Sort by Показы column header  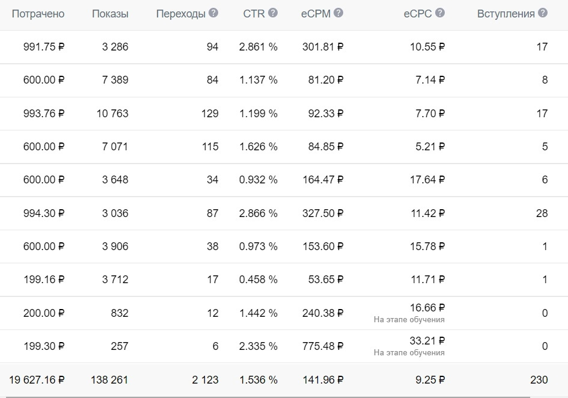click(110, 14)
